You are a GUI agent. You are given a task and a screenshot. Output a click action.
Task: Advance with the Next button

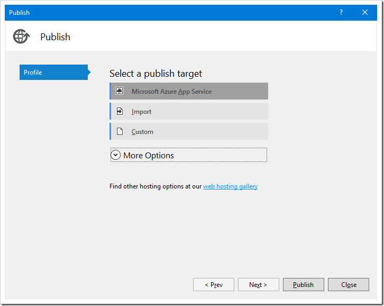pyautogui.click(x=258, y=284)
